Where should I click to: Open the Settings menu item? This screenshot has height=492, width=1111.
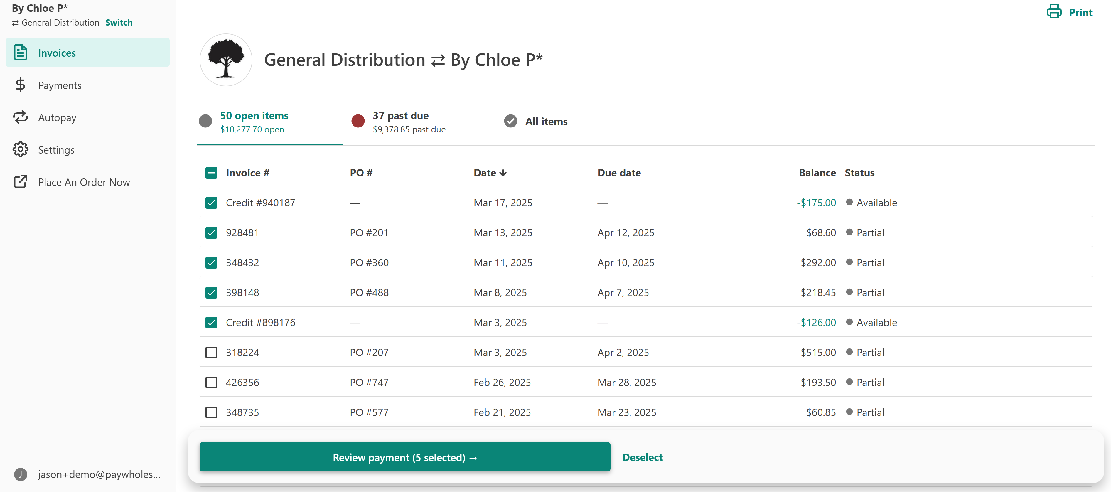click(87, 150)
